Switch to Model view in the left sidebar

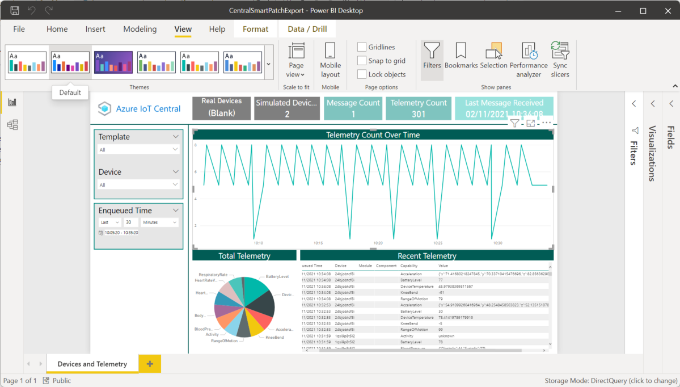[x=12, y=124]
